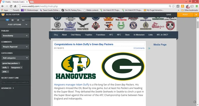Click the browser Reload button

[x=11, y=6]
